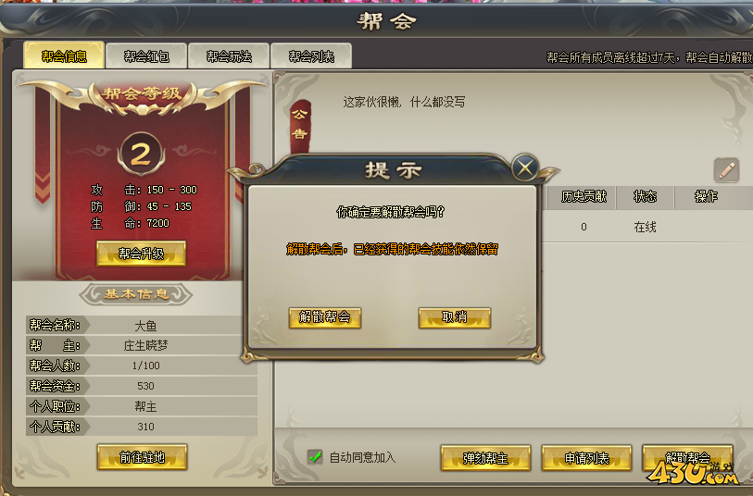The width and height of the screenshot is (753, 496).
Task: Click 取消 to cancel disbanding
Action: [454, 317]
